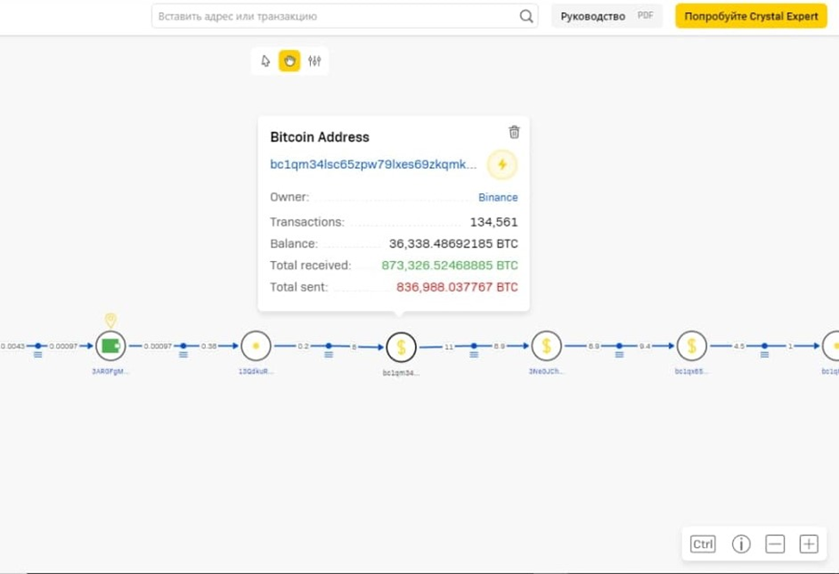This screenshot has width=839, height=574.
Task: Click the balance value 36,338.48692185 BTC
Action: coord(453,244)
